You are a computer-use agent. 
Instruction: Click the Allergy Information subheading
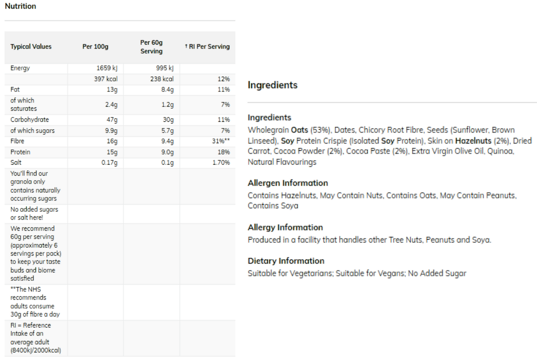point(285,227)
